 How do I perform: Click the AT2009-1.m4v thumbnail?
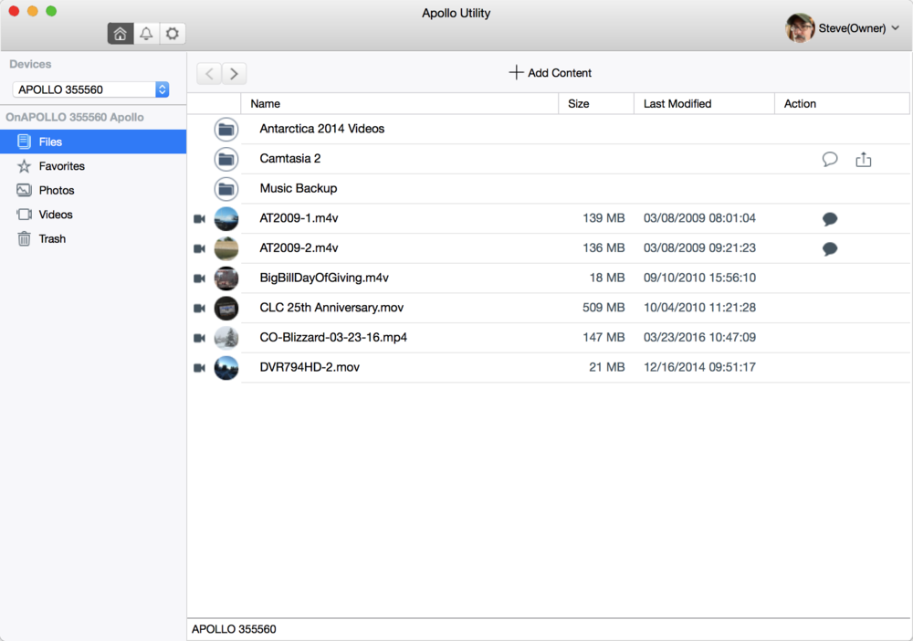(x=226, y=219)
